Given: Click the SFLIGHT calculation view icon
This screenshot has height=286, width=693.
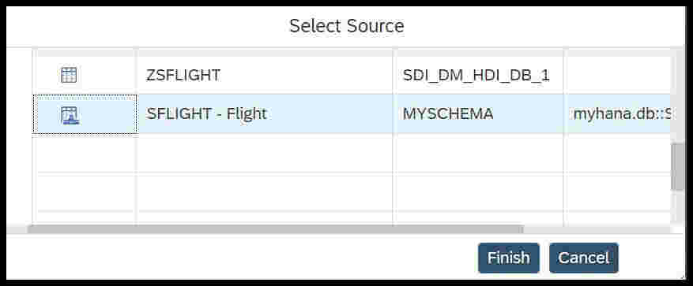Looking at the screenshot, I should [70, 115].
